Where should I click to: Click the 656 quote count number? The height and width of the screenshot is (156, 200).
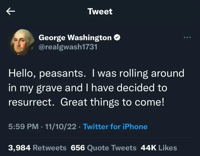78,148
